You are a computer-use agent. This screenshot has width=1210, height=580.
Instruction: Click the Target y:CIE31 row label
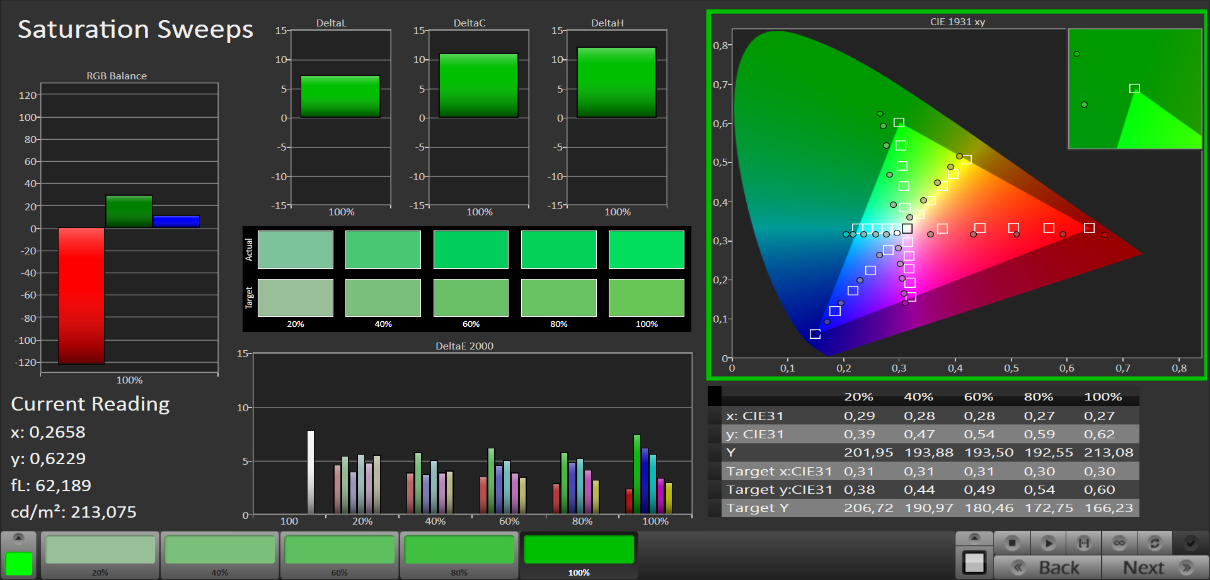coord(779,489)
